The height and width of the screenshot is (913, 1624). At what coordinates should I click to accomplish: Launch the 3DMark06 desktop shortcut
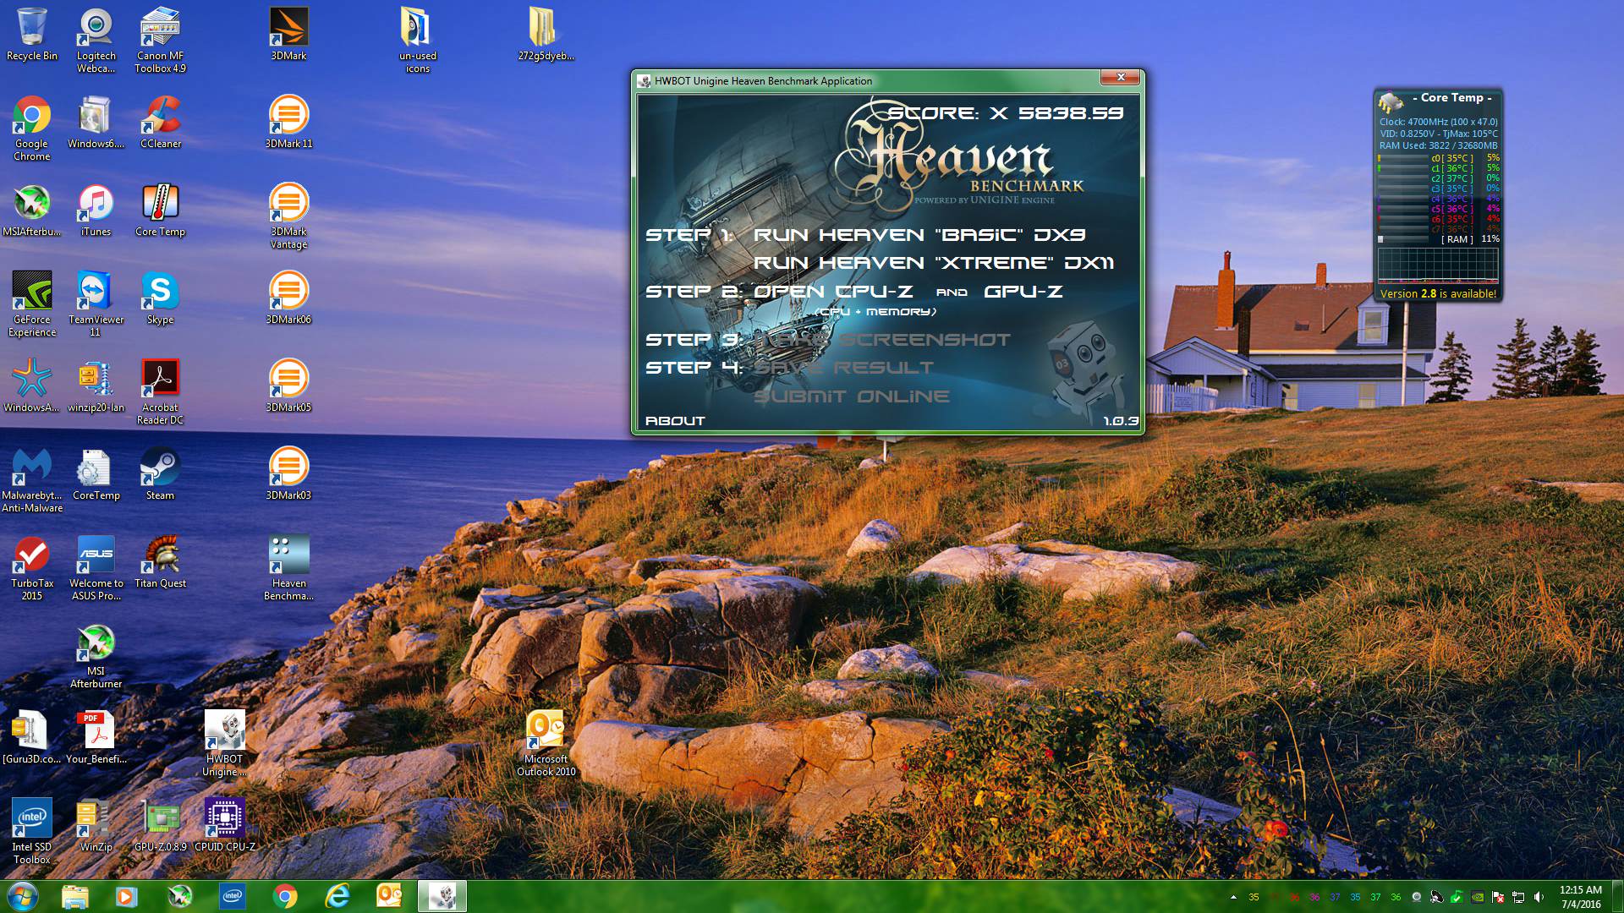click(x=288, y=298)
